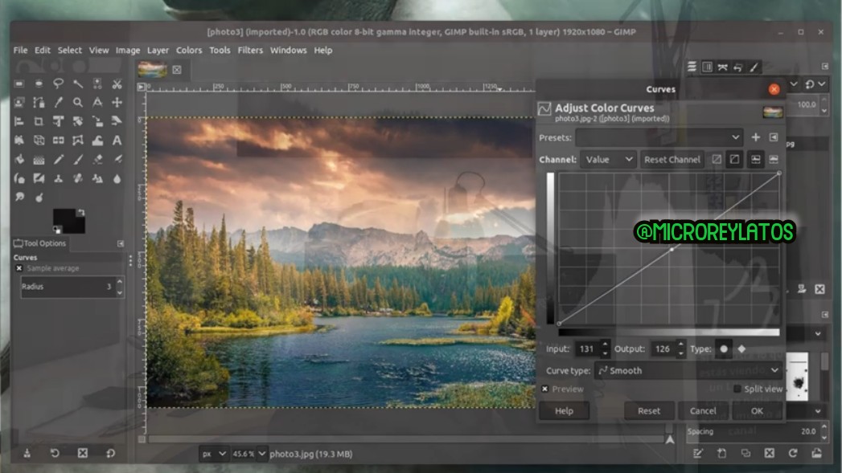Select the Heal bandage tool

(x=78, y=178)
